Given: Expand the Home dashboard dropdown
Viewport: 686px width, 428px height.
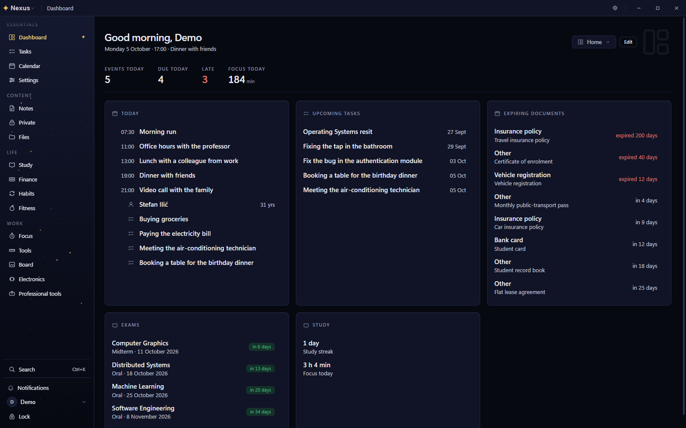Looking at the screenshot, I should click(594, 42).
